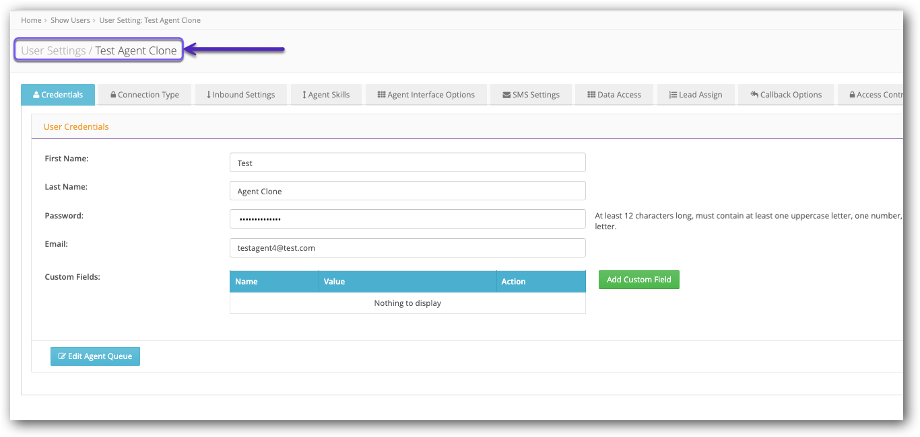Open the Credentials tab
The image size is (920, 437).
58,95
